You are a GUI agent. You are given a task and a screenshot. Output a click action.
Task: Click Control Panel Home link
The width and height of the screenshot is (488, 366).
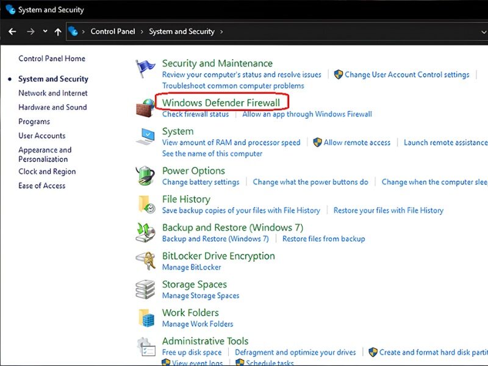(52, 59)
